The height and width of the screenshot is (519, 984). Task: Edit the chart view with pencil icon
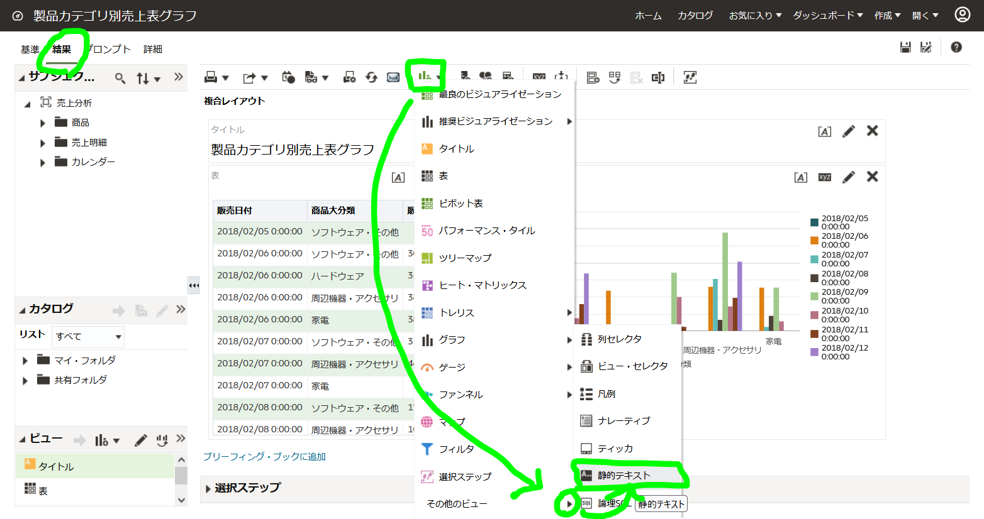(849, 177)
